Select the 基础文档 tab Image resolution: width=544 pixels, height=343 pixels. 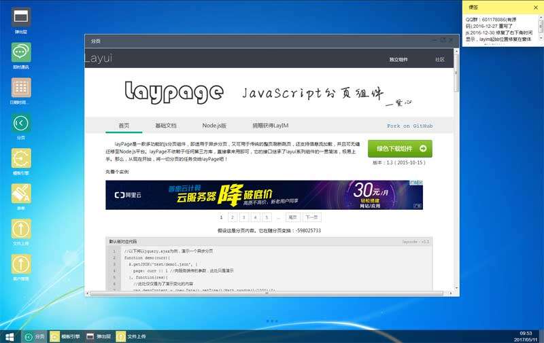(165, 126)
